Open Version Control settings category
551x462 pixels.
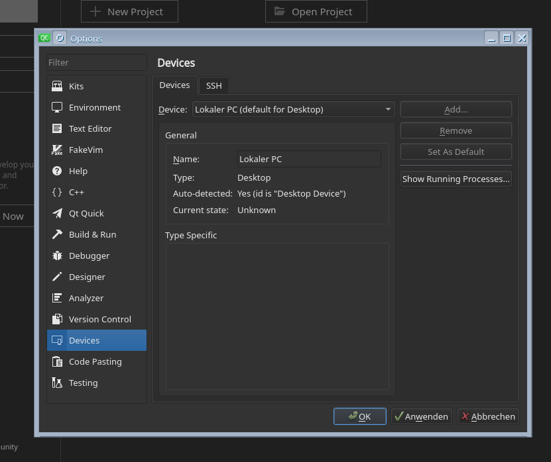[99, 319]
